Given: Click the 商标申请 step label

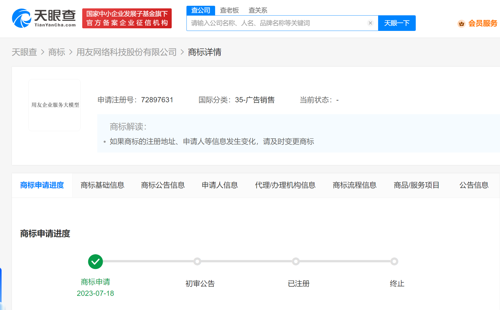Looking at the screenshot, I should (x=96, y=282).
